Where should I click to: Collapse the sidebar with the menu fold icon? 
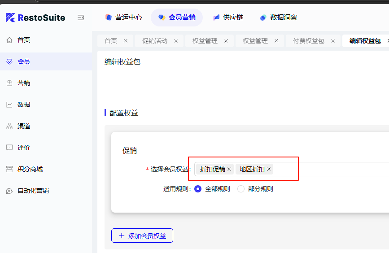pos(81,17)
